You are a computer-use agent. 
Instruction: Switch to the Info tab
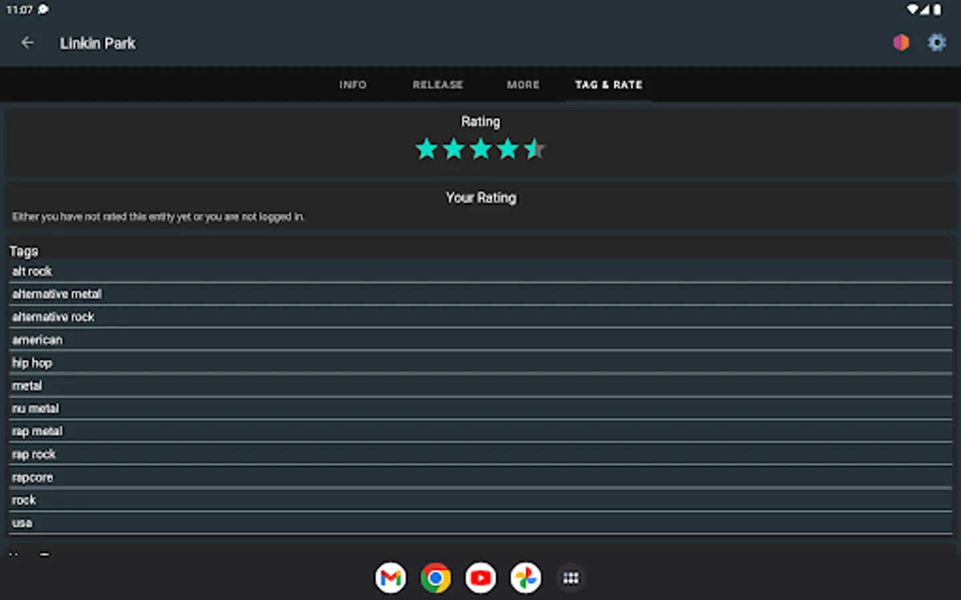click(352, 85)
